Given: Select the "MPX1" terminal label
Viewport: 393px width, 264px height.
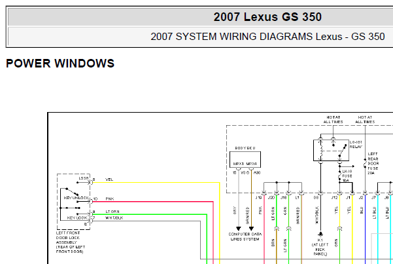Looking at the screenshot, I should pyautogui.click(x=239, y=164).
